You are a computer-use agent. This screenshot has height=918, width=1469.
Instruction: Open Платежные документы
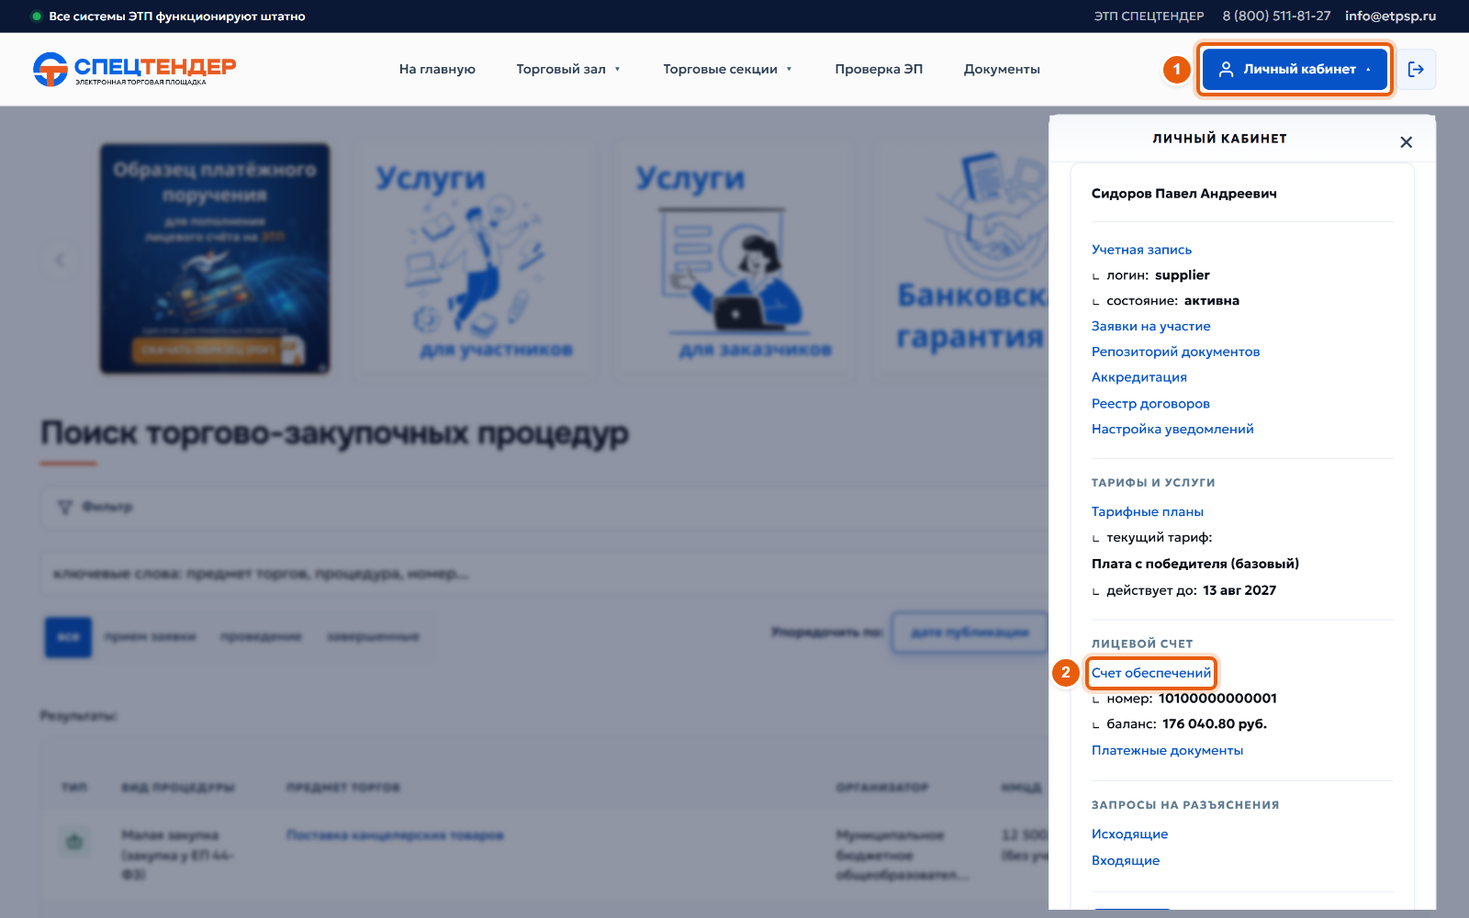[x=1167, y=750]
